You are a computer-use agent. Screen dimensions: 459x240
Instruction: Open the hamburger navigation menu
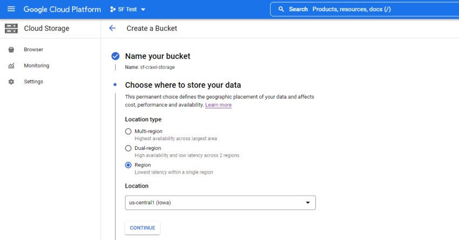[11, 9]
